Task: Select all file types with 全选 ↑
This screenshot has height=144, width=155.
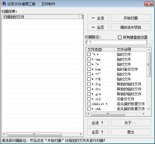Action: pyautogui.click(x=98, y=123)
